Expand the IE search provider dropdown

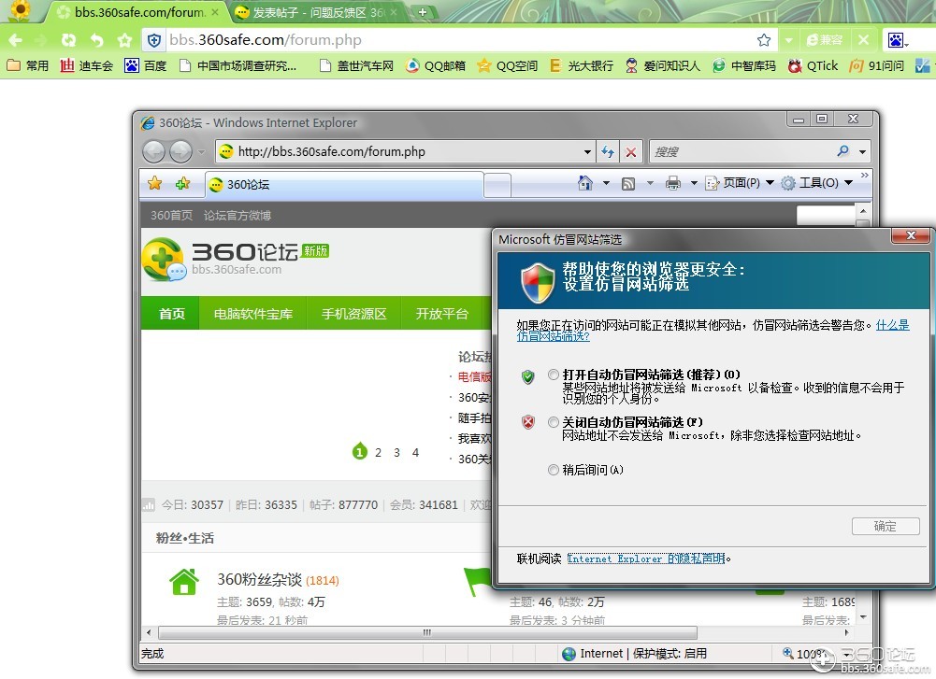(862, 151)
